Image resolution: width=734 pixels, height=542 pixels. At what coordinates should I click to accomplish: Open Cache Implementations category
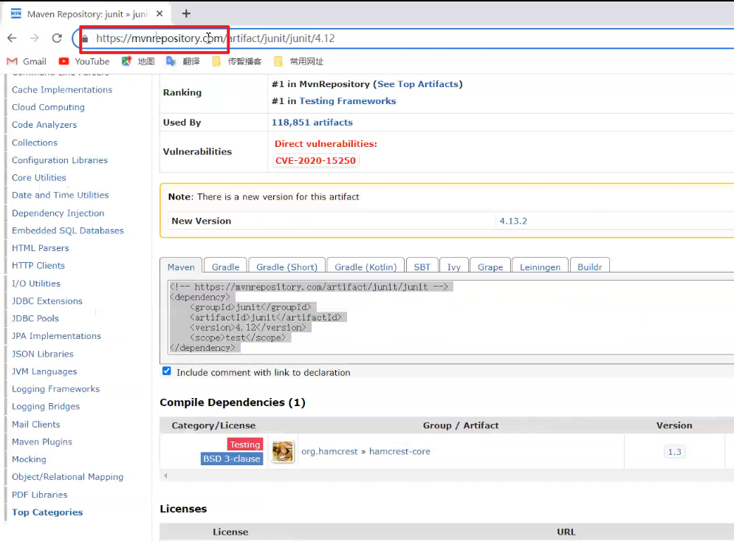tap(62, 89)
